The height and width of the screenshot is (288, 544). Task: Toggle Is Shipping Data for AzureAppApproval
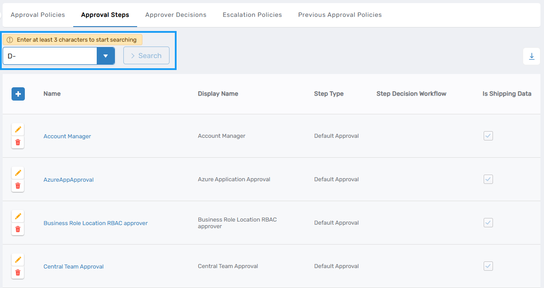(x=488, y=179)
